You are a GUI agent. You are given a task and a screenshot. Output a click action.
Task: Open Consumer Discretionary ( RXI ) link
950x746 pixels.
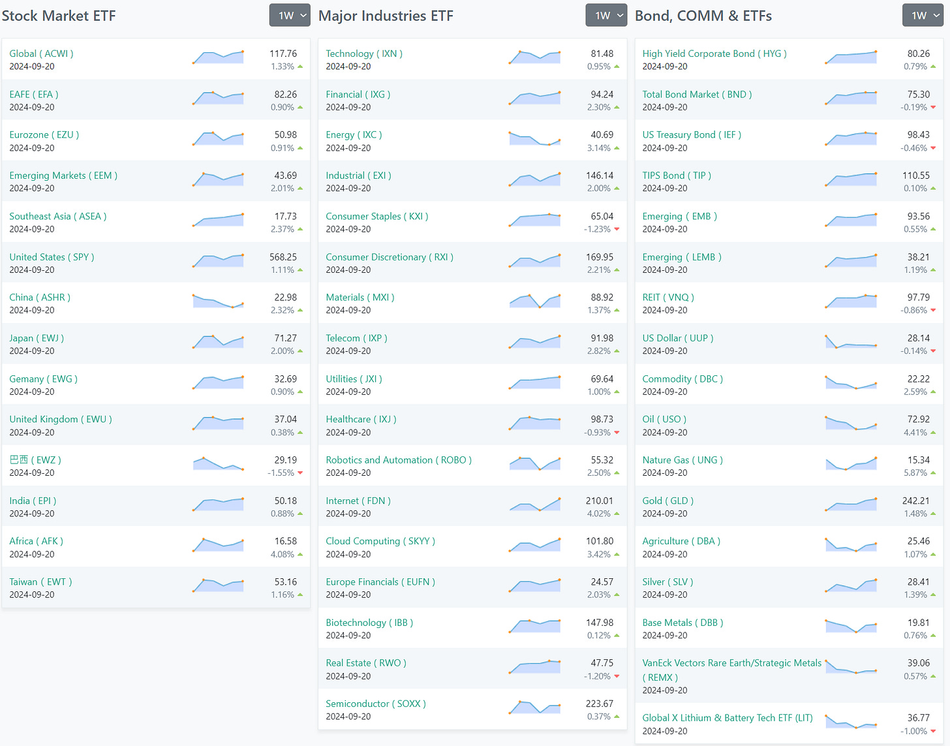[390, 257]
